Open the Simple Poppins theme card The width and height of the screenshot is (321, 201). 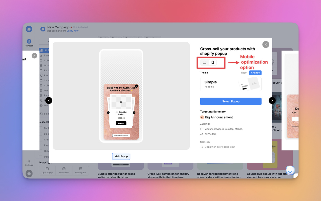(x=231, y=84)
